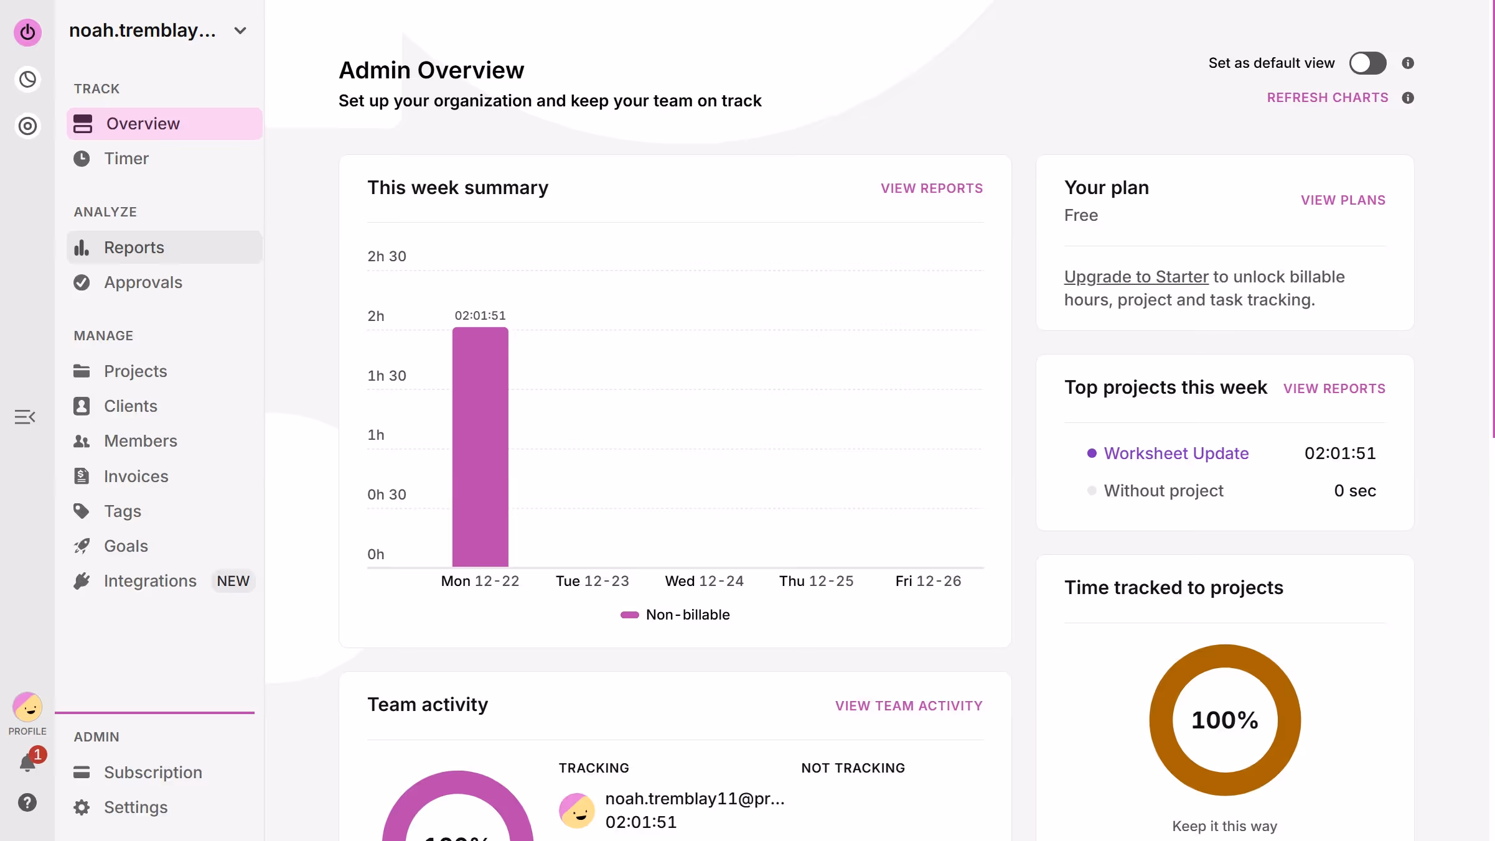The image size is (1495, 841).
Task: Open Settings admin item
Action: 164,807
